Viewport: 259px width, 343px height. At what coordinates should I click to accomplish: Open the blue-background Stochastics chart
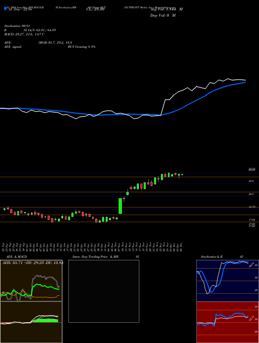point(227,281)
